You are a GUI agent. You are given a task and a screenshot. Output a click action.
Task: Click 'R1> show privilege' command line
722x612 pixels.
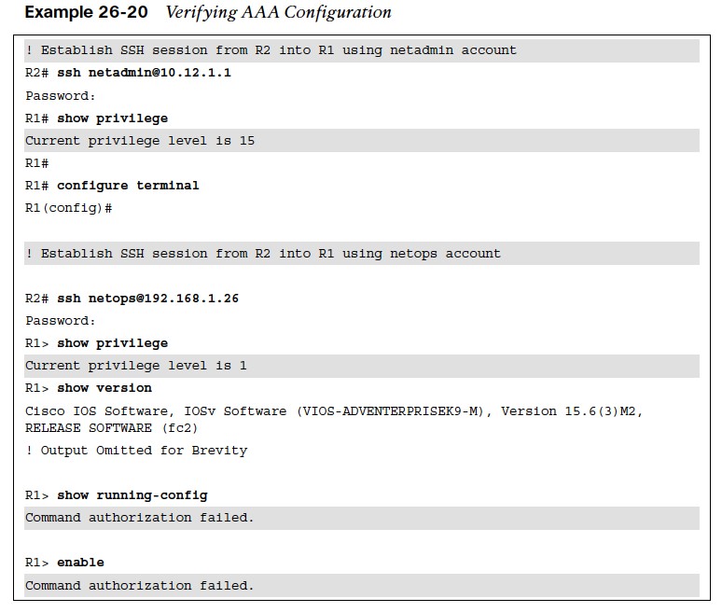pyautogui.click(x=97, y=343)
